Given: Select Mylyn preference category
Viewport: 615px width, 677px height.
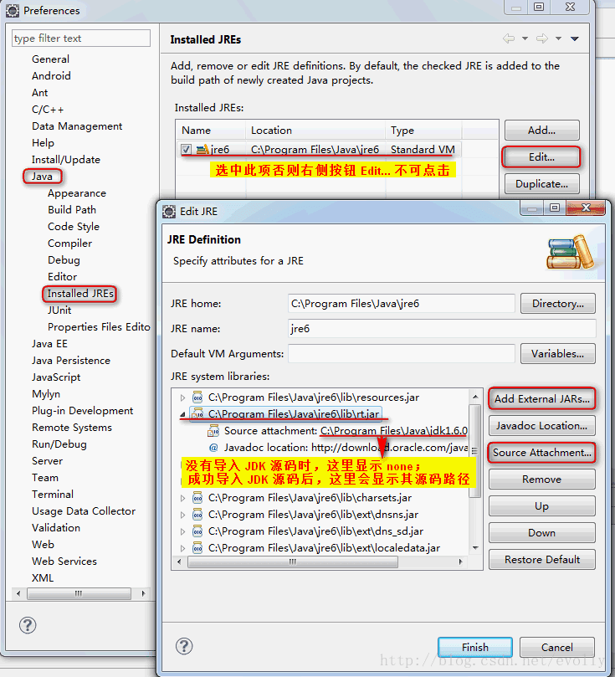Looking at the screenshot, I should [46, 394].
